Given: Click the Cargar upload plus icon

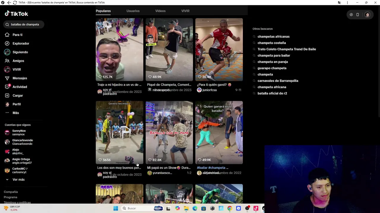Looking at the screenshot, I should tap(7, 96).
